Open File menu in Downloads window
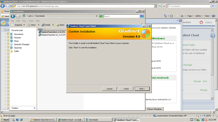 pyautogui.click(x=13, y=21)
